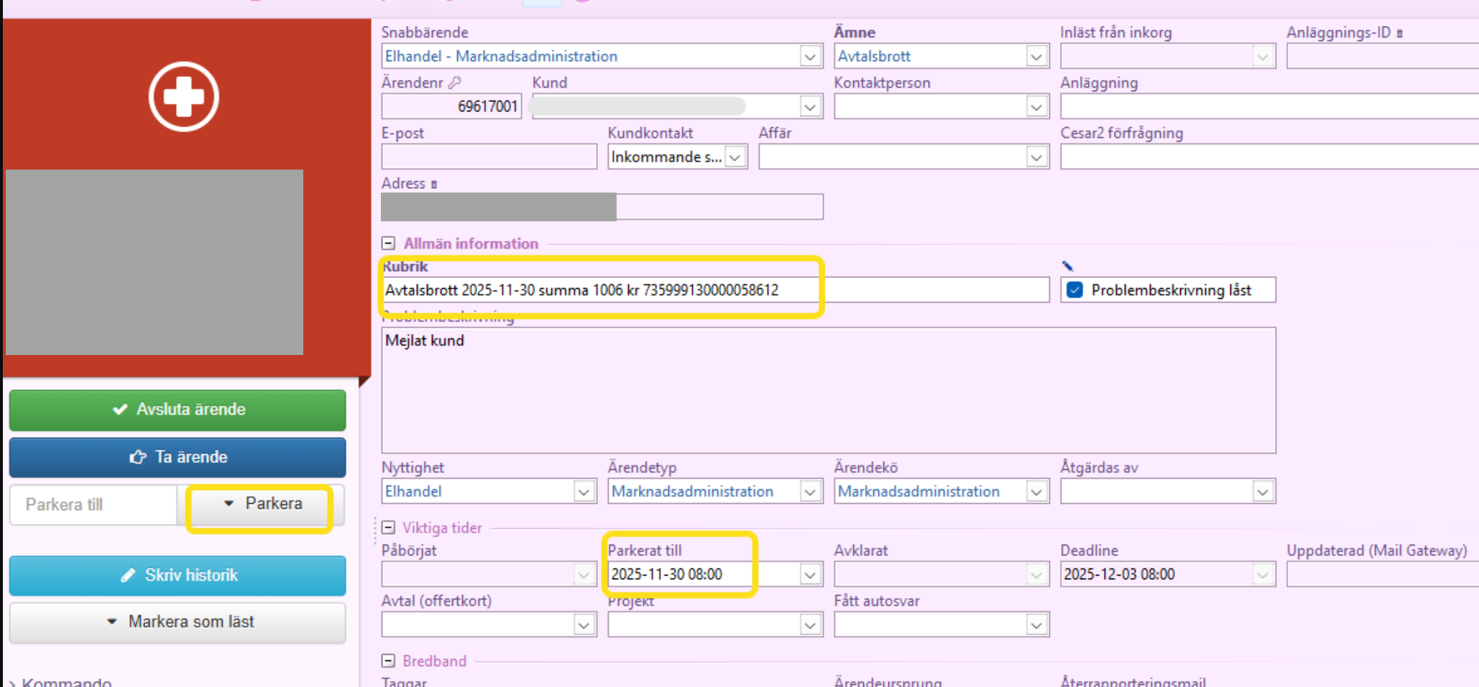1479x687 pixels.
Task: Click the Parkera button
Action: [262, 504]
